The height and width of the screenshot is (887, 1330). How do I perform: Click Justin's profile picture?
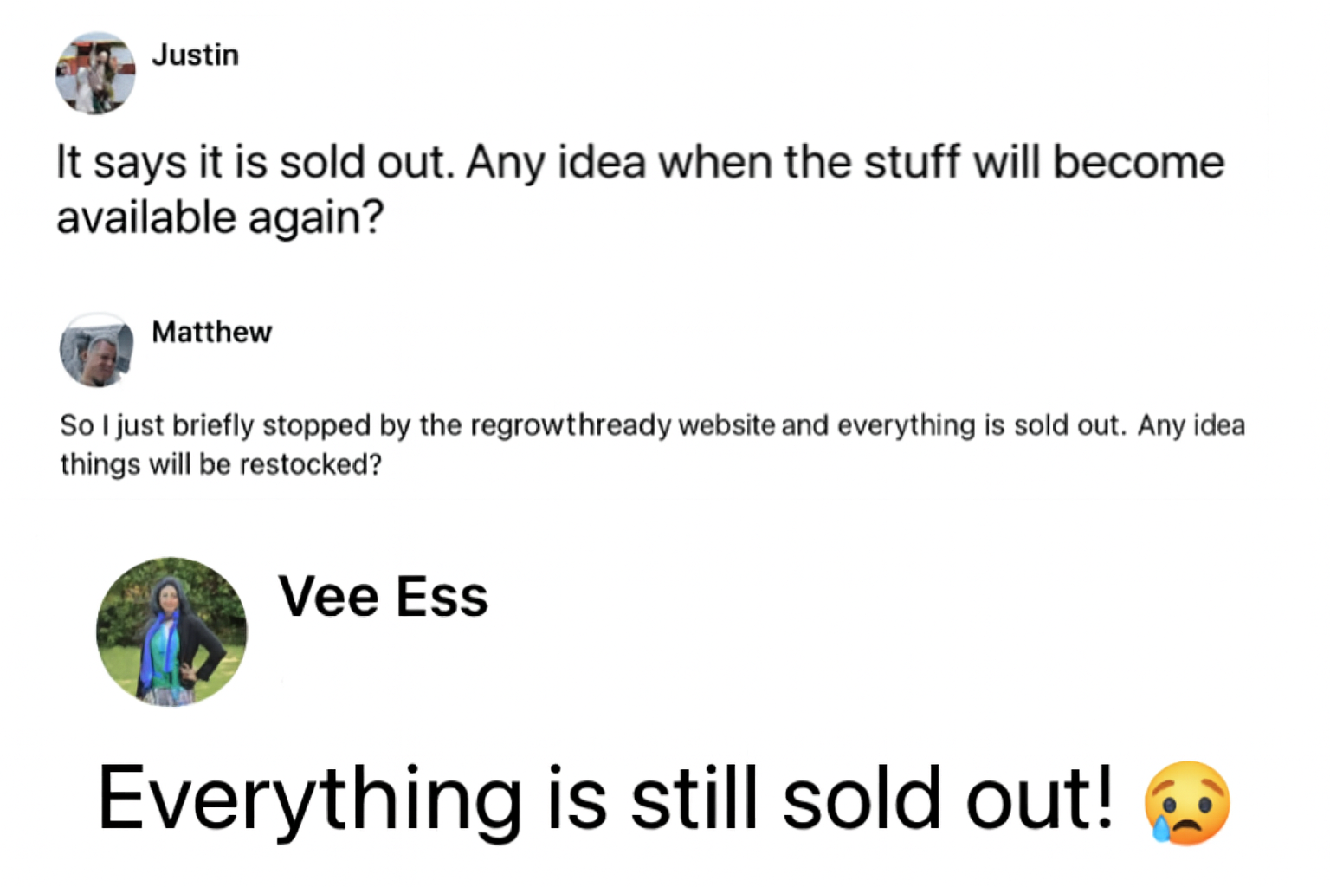[95, 74]
